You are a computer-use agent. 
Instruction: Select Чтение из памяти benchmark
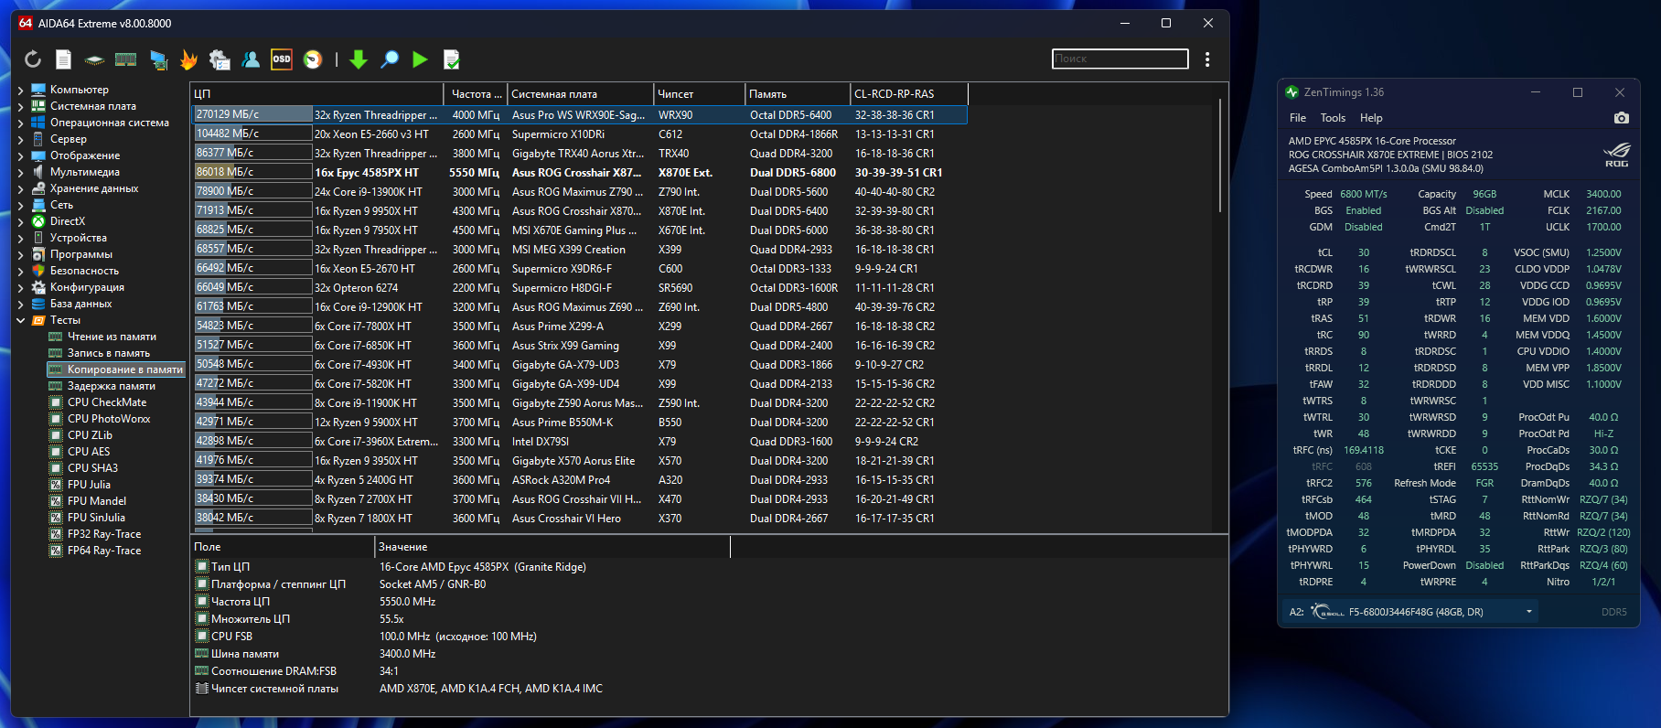(x=112, y=337)
